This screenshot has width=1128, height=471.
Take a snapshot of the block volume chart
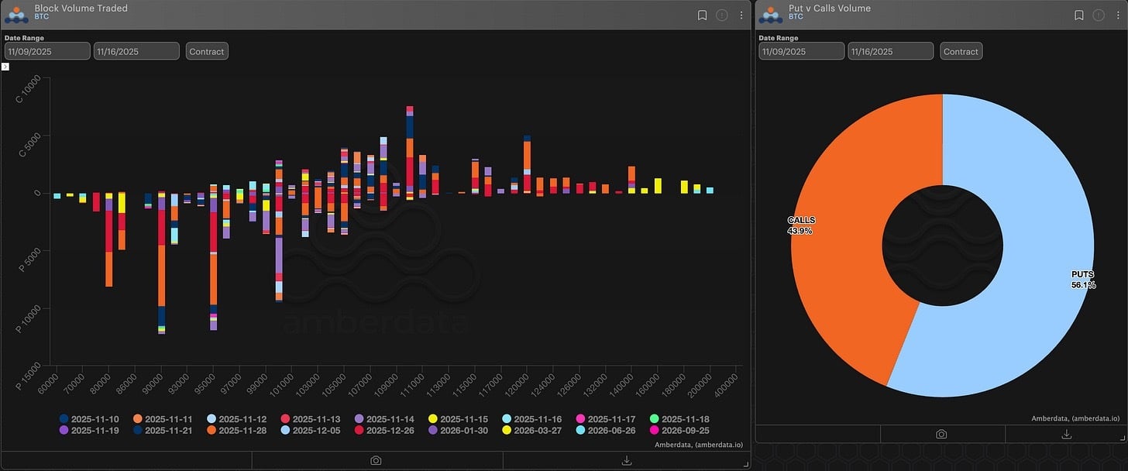[x=375, y=459]
